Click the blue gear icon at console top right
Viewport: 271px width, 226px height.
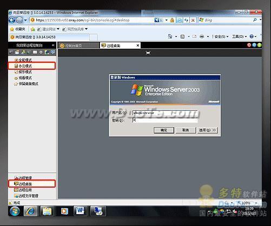pos(254,45)
